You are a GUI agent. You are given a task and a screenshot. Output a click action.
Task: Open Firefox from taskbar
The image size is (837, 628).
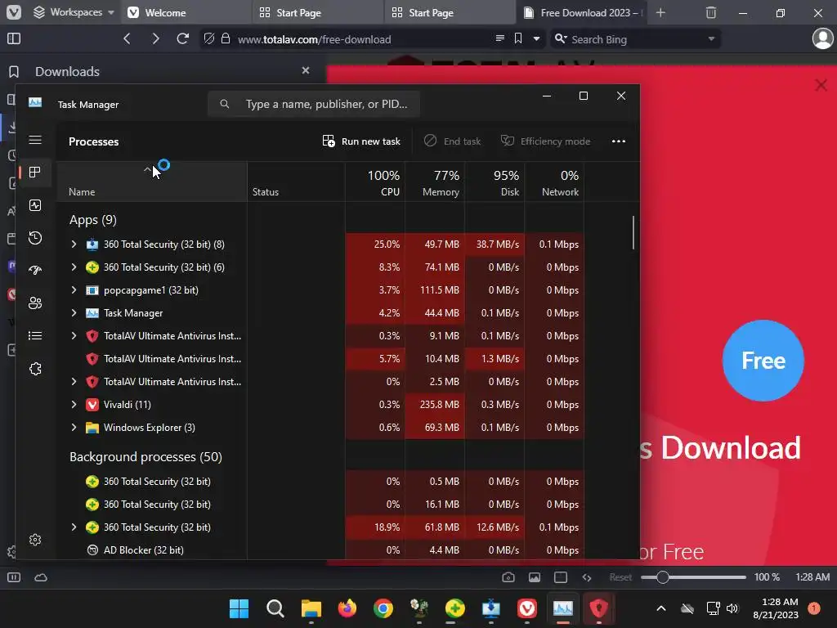[x=347, y=608]
